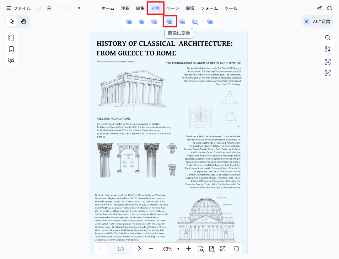
Task: Open the zoom level dropdown arrow
Action: click(x=178, y=249)
